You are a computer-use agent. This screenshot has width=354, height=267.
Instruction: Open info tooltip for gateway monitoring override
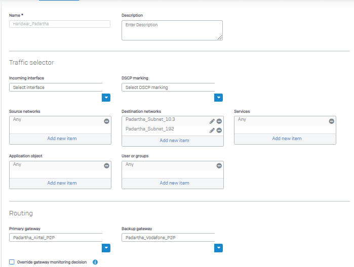coord(95,262)
